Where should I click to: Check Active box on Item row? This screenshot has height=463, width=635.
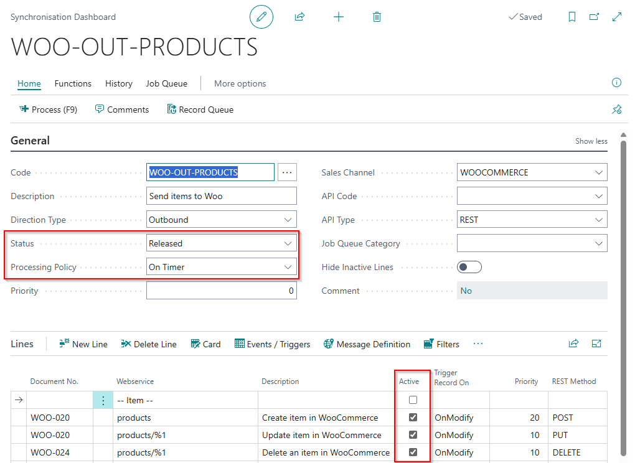[413, 400]
